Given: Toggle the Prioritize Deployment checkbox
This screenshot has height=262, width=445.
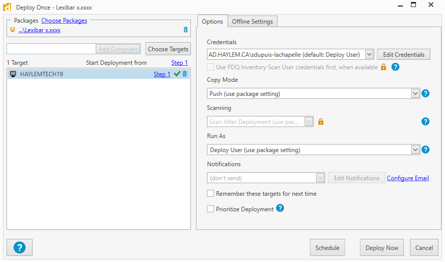Looking at the screenshot, I should pyautogui.click(x=211, y=209).
